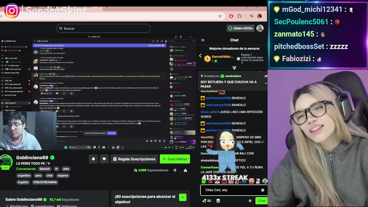Screen dimensions: 368x207
Task: Click the green sparkle subscription goal button
Action: tap(183, 197)
